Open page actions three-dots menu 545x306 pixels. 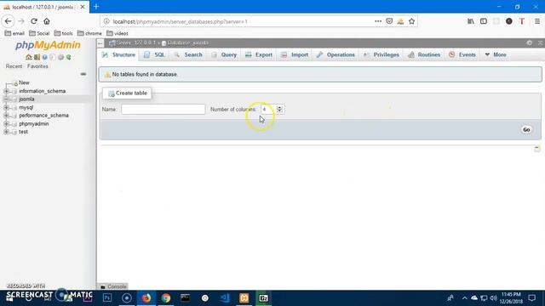378,21
